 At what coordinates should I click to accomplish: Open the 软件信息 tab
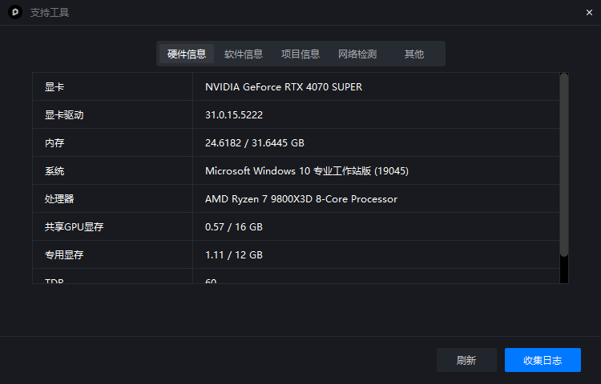point(244,54)
